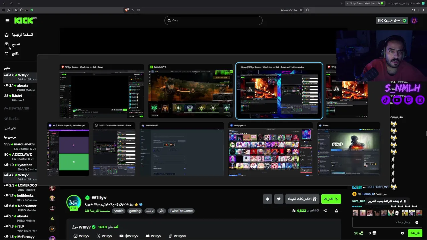427x240 pixels.
Task: Click the share icon near viewer count
Action: [x=325, y=211]
